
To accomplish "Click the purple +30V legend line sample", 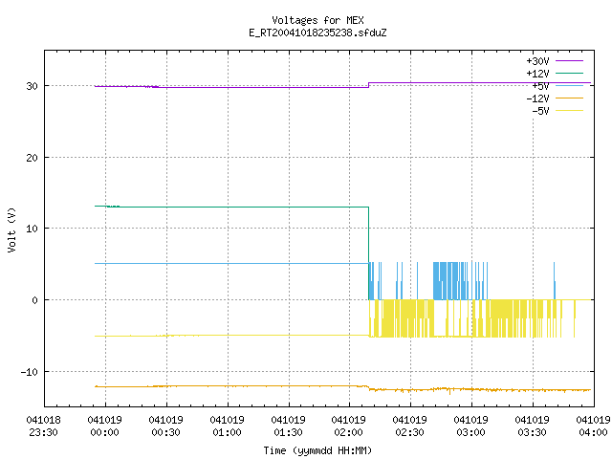I will 569,61.
